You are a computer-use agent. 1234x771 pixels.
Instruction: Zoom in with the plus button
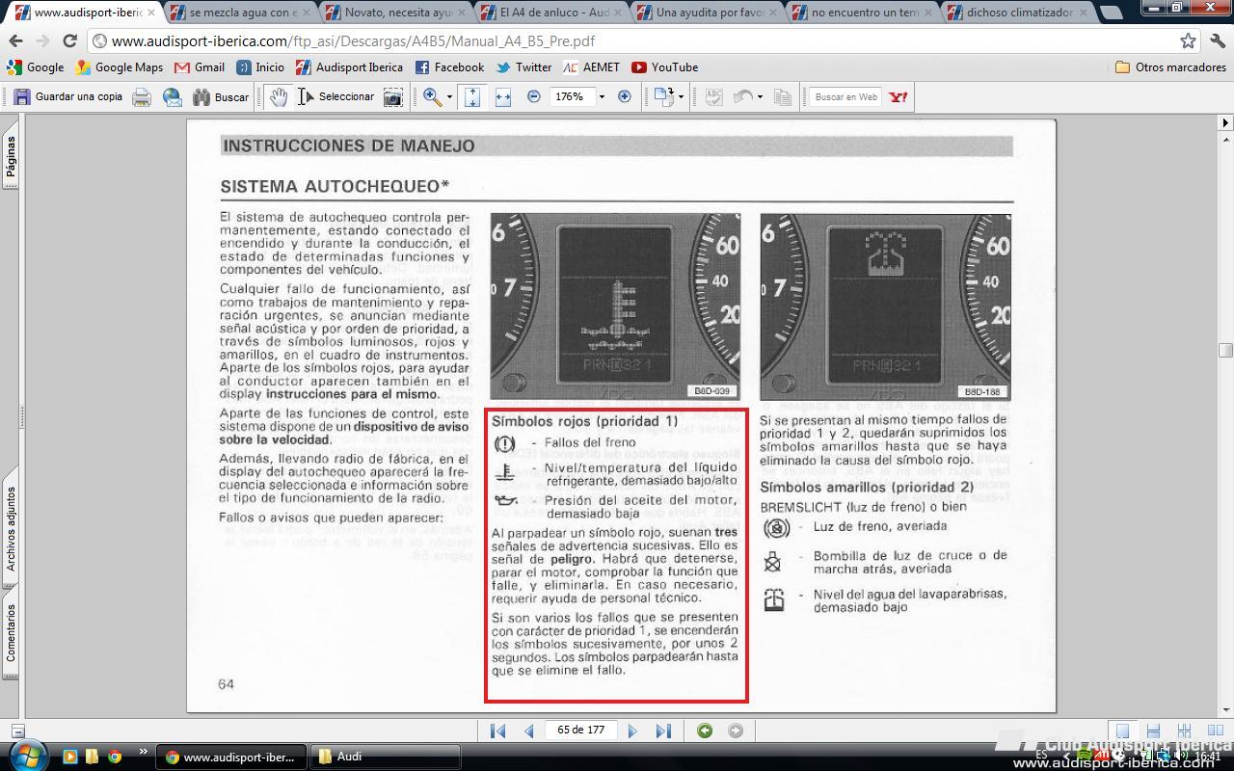[624, 96]
